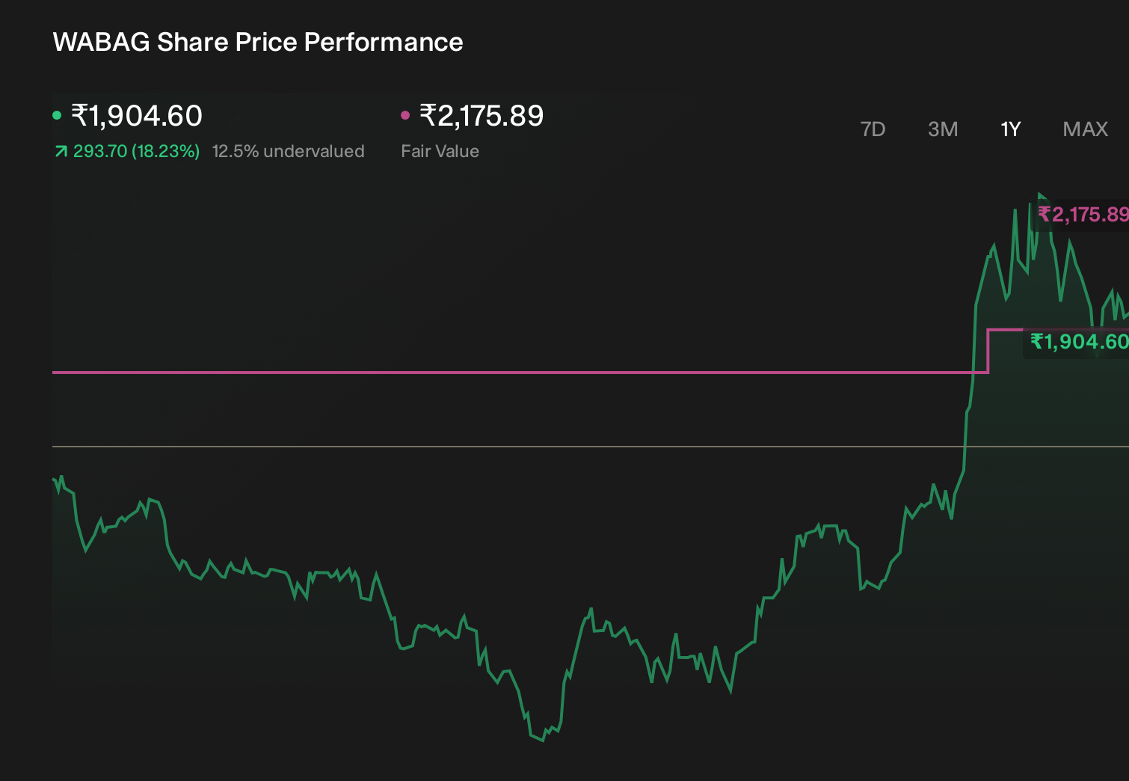Viewport: 1129px width, 781px height.
Task: Click the green dot beside ₹1,904.60 header price
Action: tap(57, 115)
